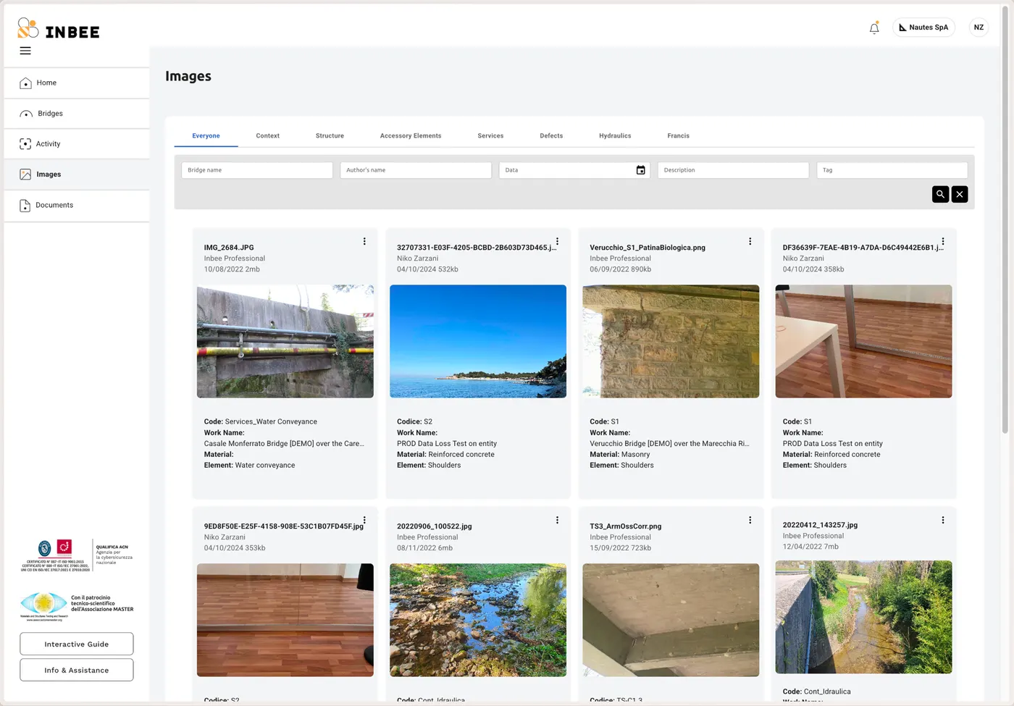Open options menu for 20220412_143257.jpg card
The width and height of the screenshot is (1014, 706).
(942, 520)
